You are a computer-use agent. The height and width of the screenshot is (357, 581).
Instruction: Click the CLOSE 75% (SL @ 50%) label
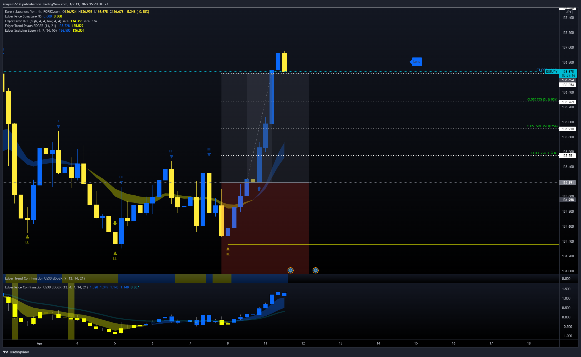(542, 99)
